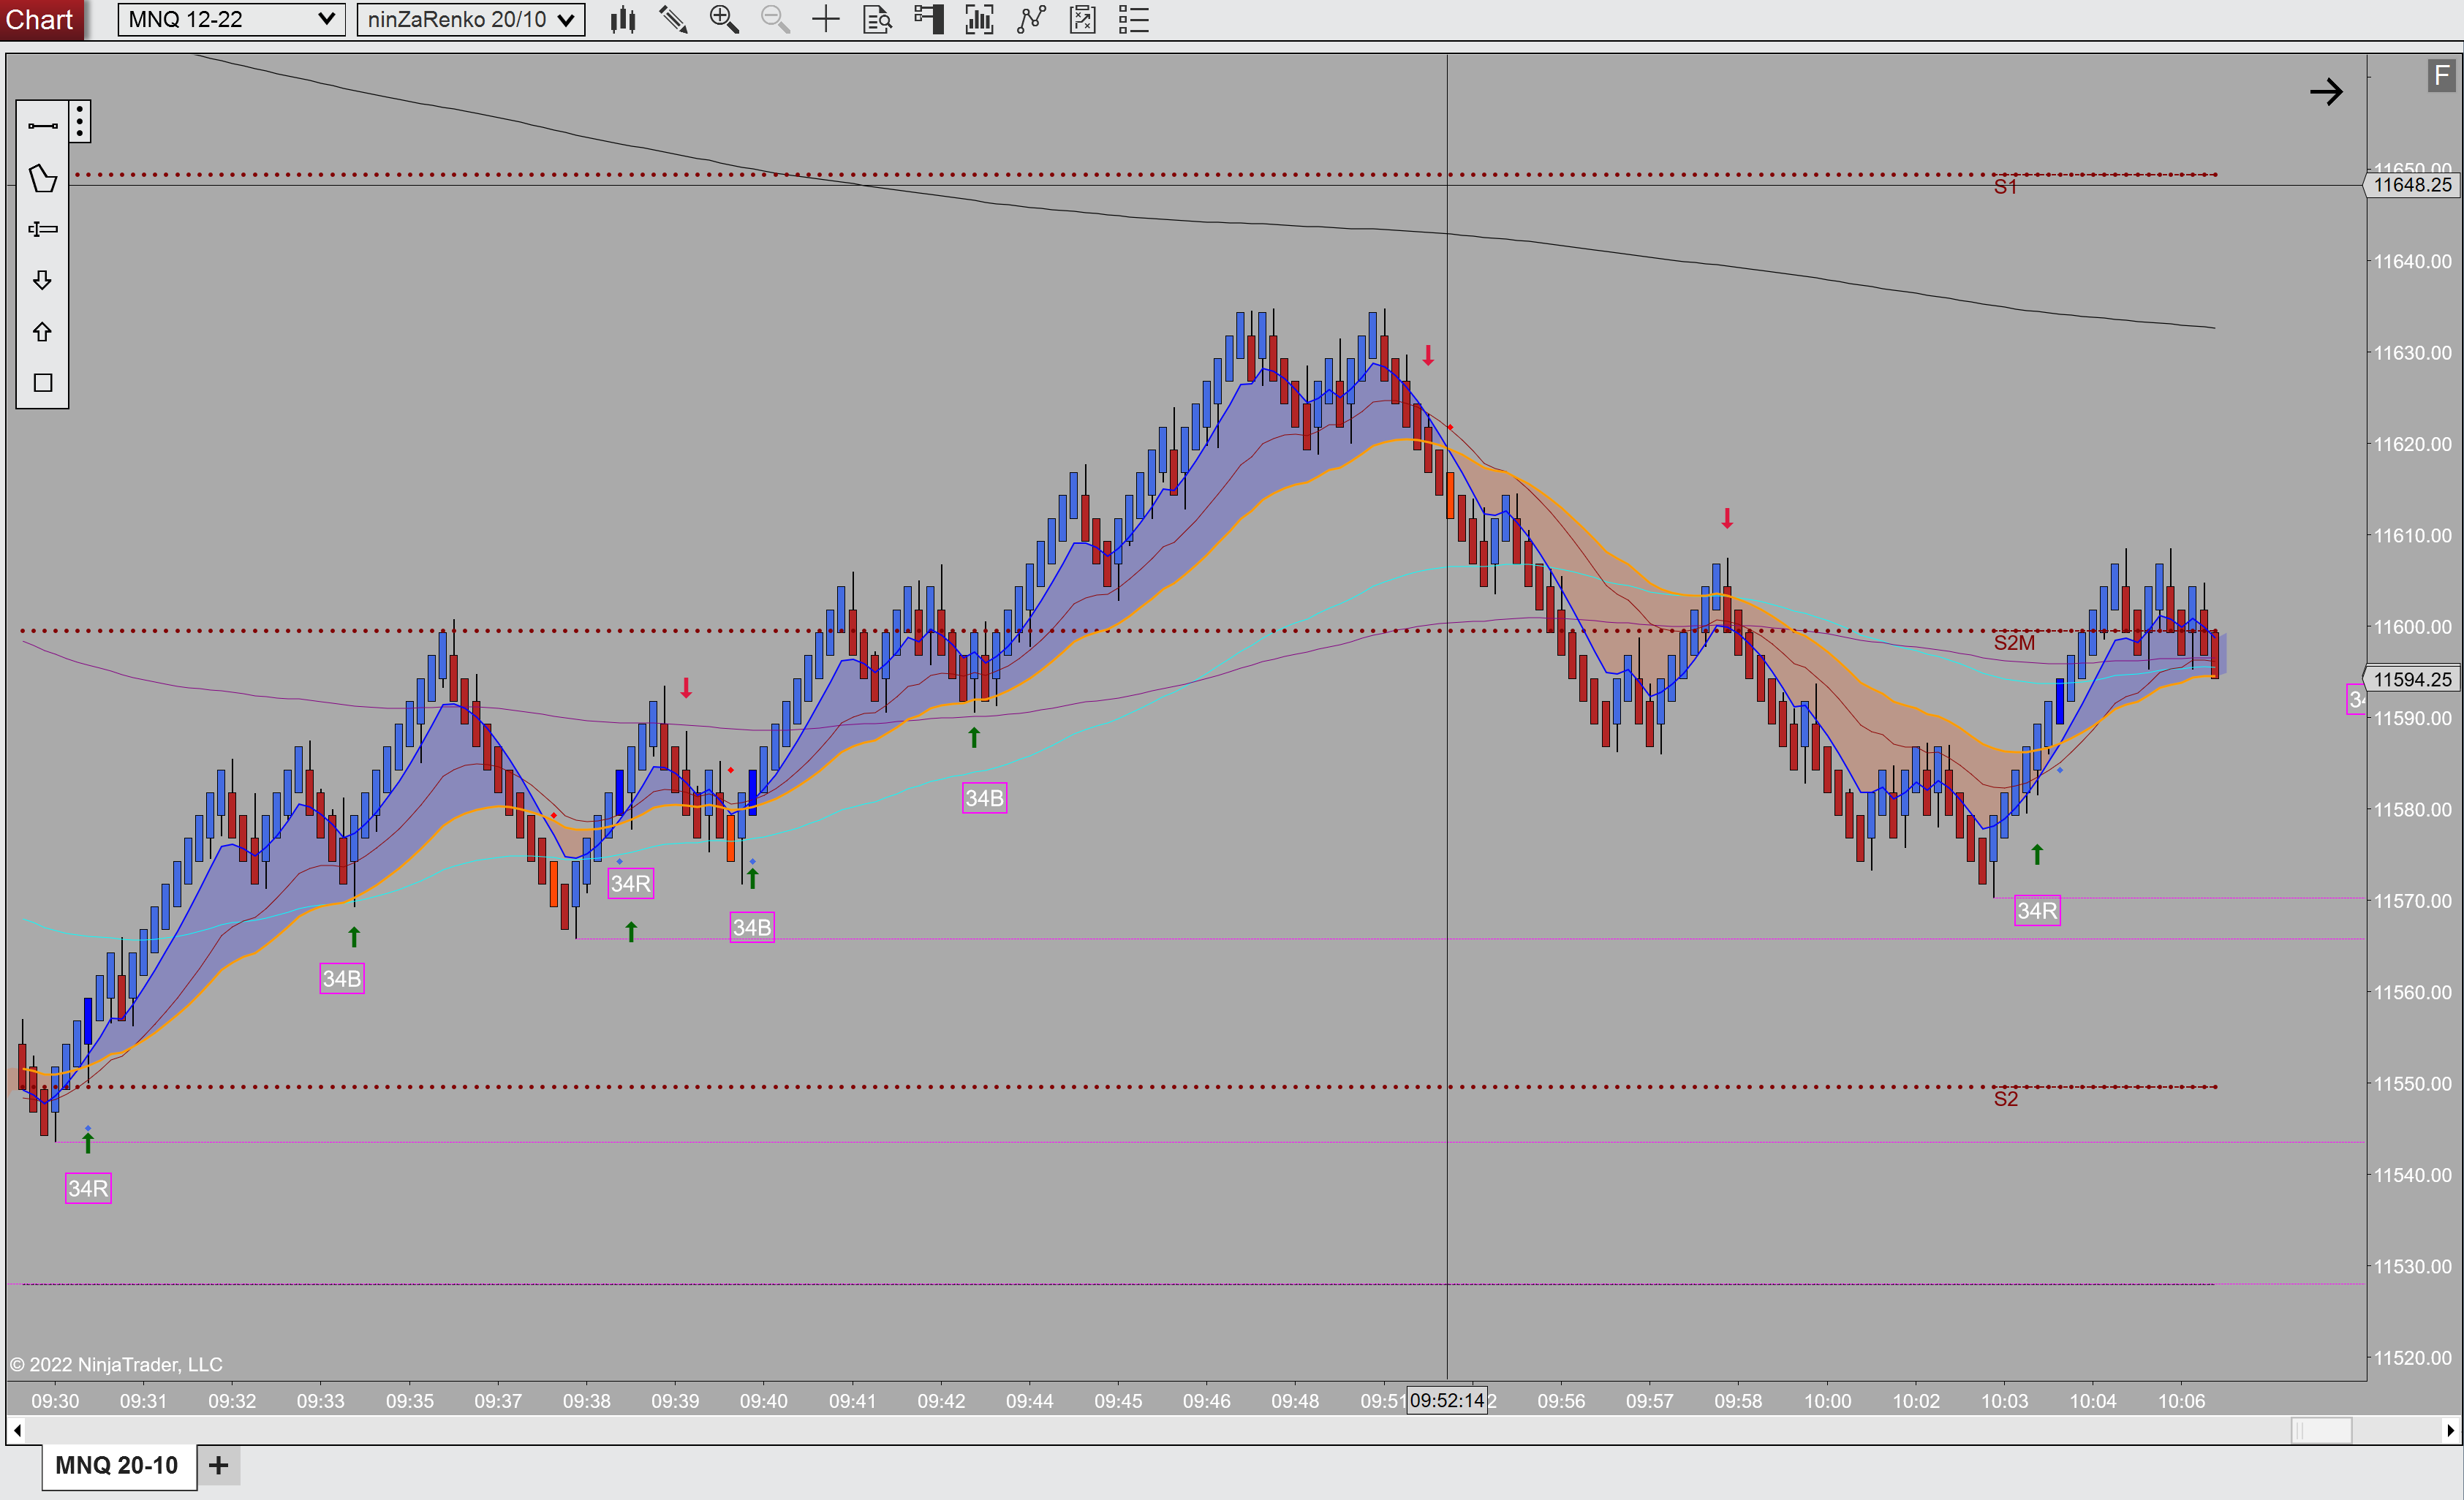This screenshot has width=2464, height=1500.
Task: Click the 09:52:14 time marker
Action: (1446, 1400)
